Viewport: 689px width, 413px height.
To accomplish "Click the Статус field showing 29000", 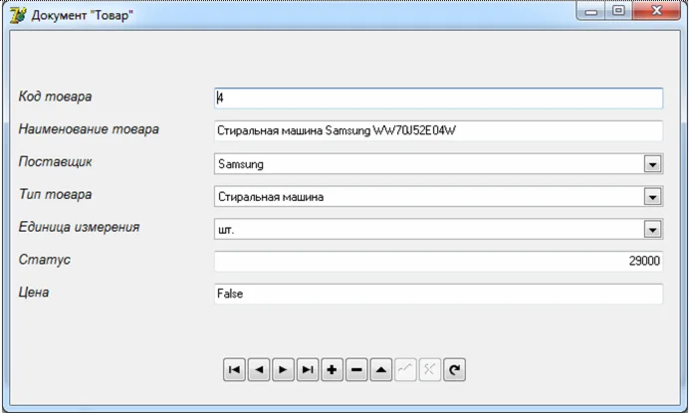I will click(438, 261).
